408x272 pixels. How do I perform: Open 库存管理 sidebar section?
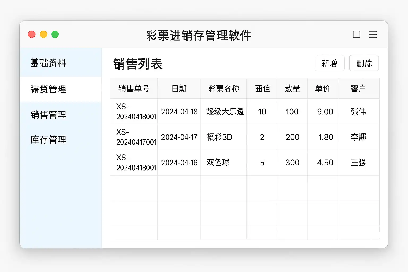[x=48, y=140]
